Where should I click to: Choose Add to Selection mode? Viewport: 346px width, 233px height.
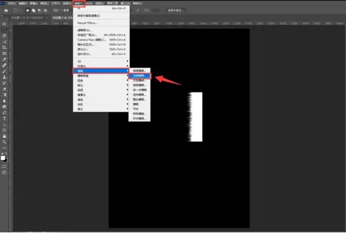pyautogui.click(x=34, y=11)
